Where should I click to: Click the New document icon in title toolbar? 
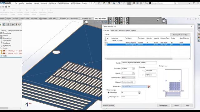pos(99,3)
